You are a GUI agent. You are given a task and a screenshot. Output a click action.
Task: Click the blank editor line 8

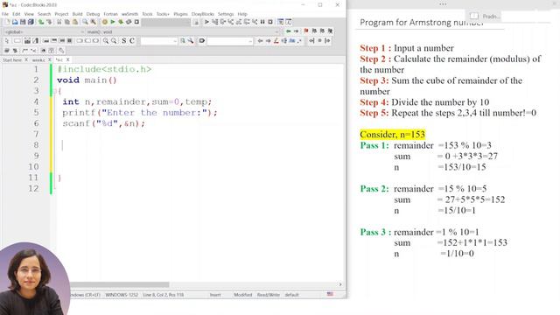pyautogui.click(x=200, y=145)
